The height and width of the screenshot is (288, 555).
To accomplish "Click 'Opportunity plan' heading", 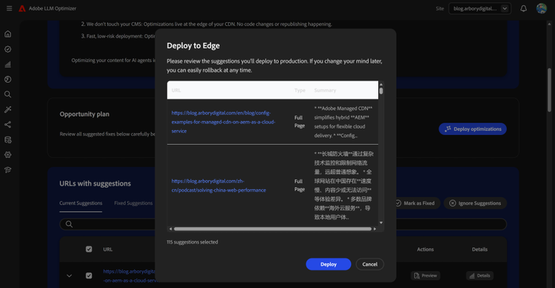I will point(84,114).
